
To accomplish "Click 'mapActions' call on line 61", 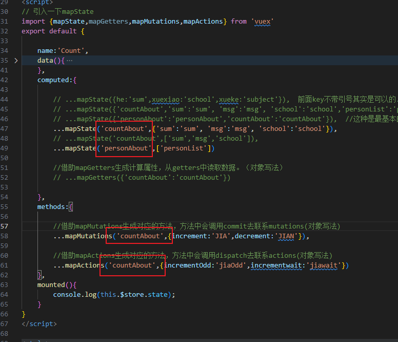I will click(x=85, y=265).
